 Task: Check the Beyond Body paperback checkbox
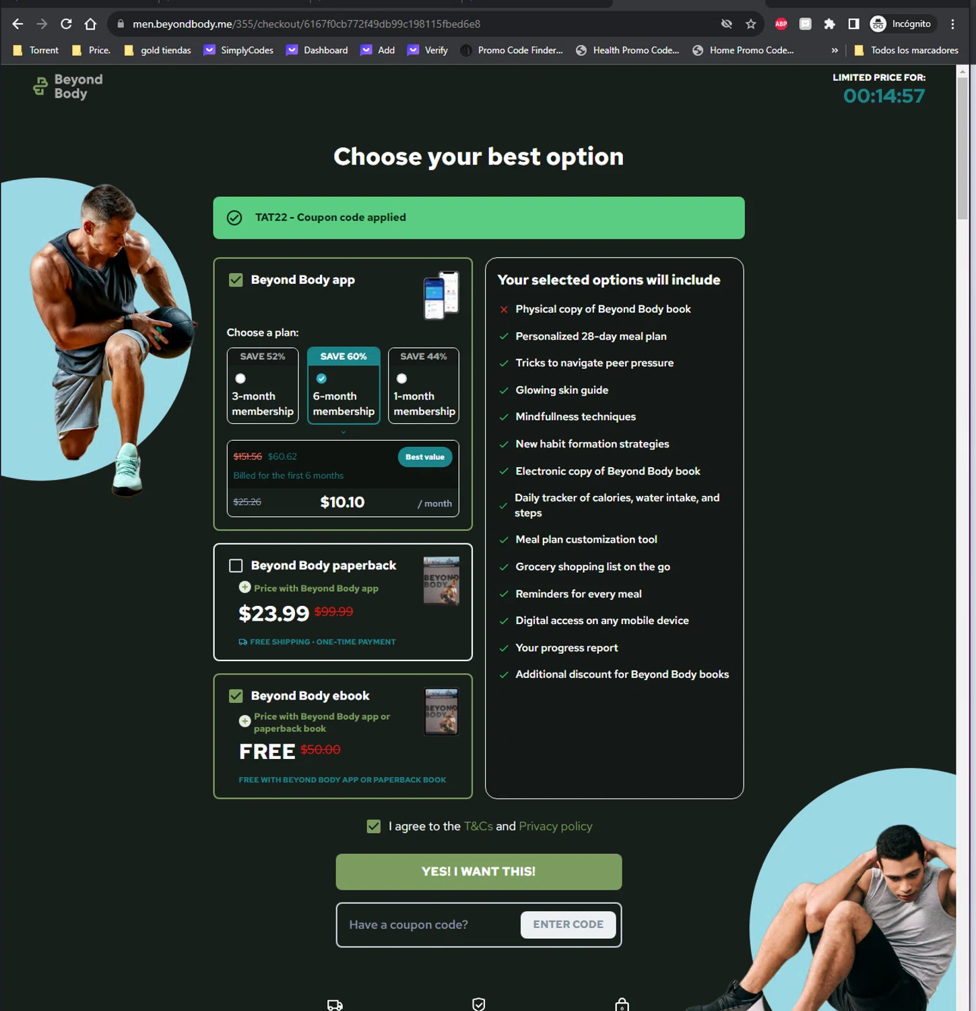coord(236,565)
